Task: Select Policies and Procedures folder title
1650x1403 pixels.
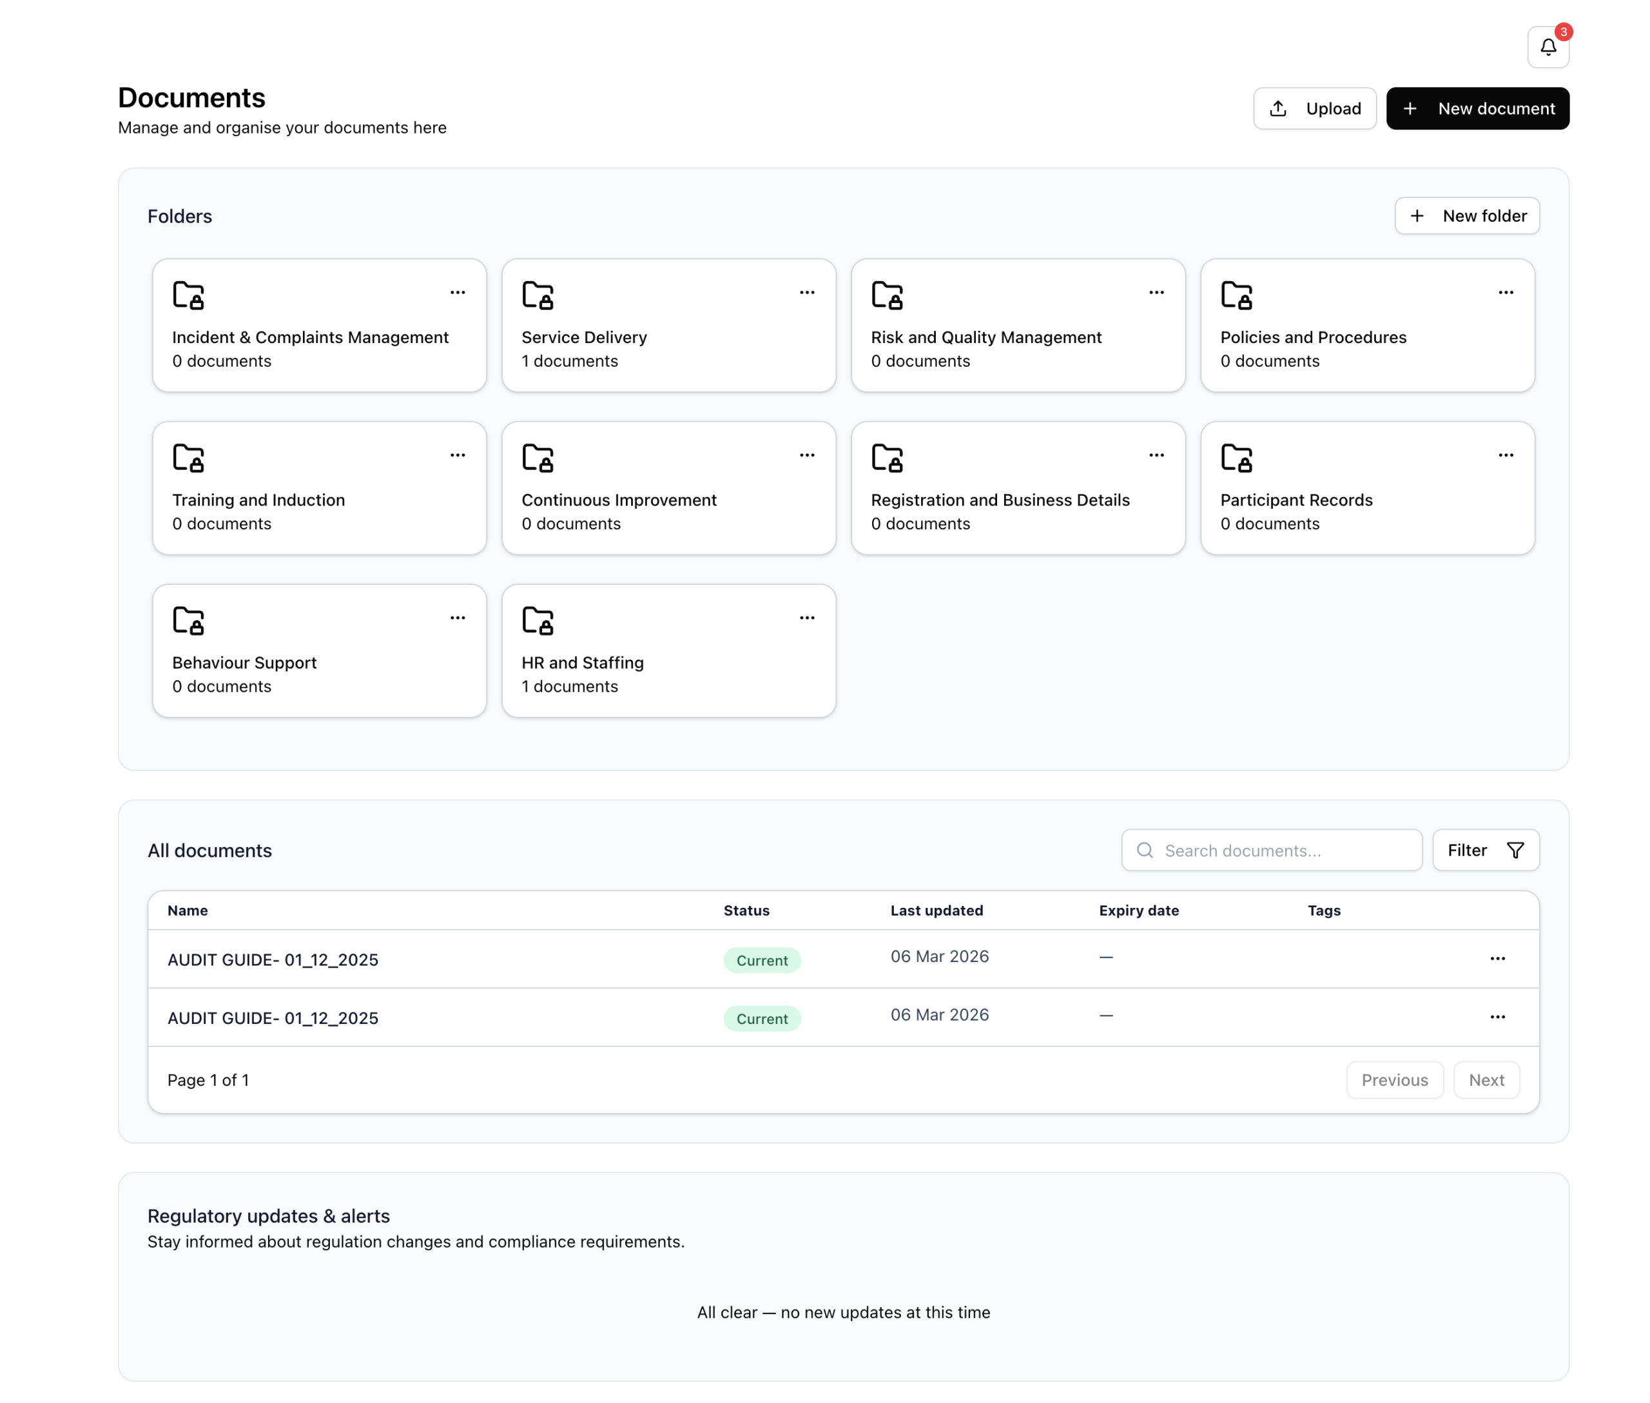Action: [1313, 337]
